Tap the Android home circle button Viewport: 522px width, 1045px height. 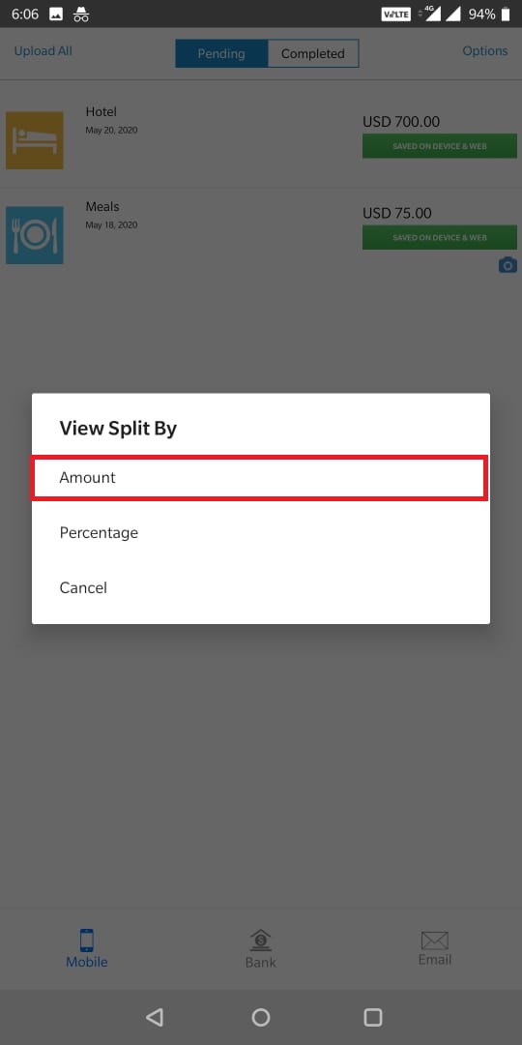(x=261, y=1017)
